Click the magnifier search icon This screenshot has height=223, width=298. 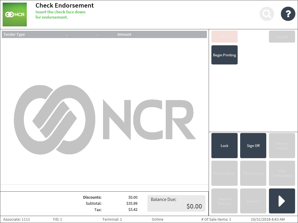point(267,14)
